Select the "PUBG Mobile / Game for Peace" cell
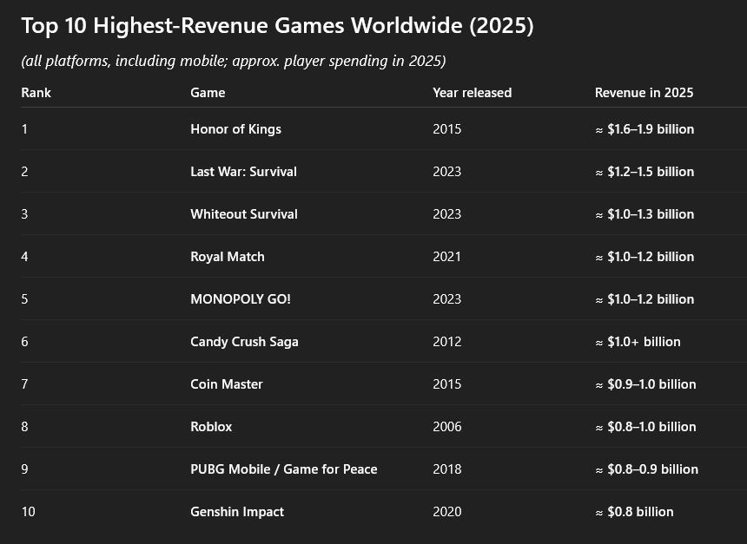The image size is (747, 544). (284, 469)
